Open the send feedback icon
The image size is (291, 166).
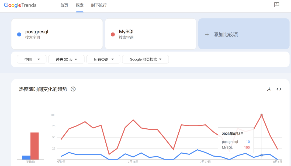(x=276, y=5)
